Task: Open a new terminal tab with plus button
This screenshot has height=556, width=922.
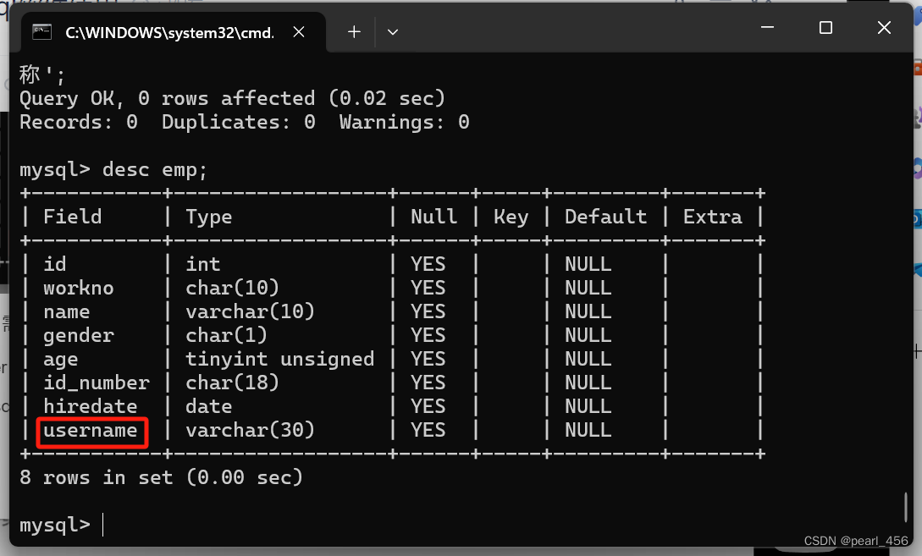Action: point(354,31)
